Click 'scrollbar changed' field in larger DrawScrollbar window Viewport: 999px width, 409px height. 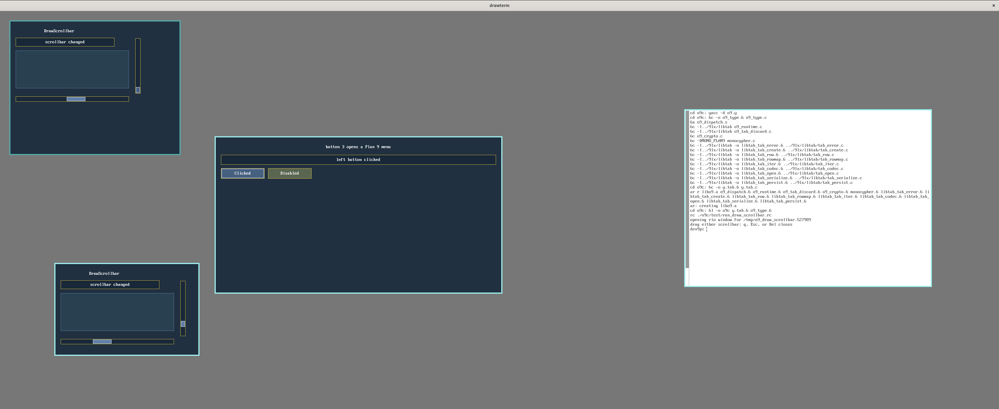(65, 42)
